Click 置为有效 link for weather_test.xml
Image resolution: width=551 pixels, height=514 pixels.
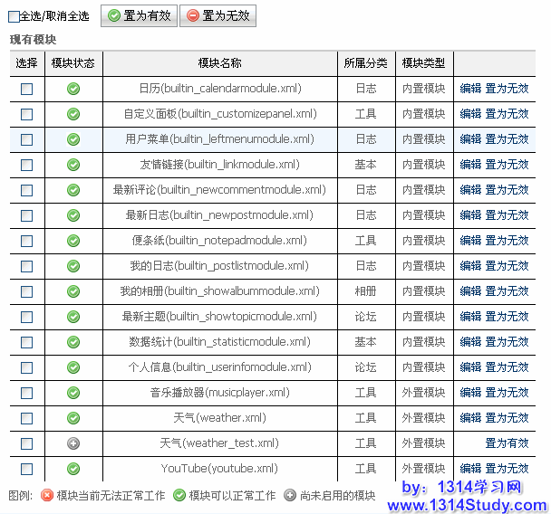[507, 443]
